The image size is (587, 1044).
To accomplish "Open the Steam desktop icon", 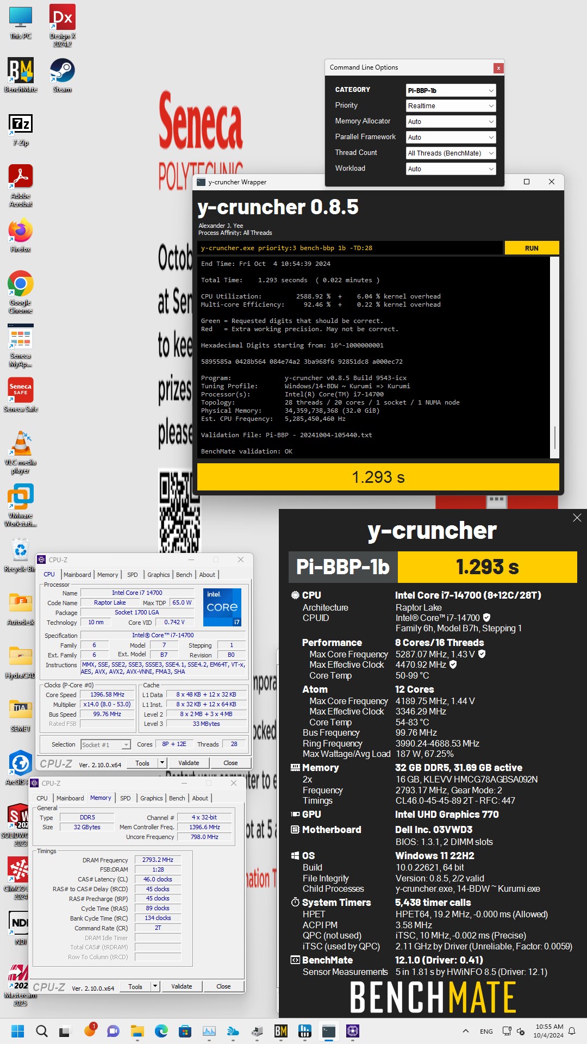I will coord(62,75).
